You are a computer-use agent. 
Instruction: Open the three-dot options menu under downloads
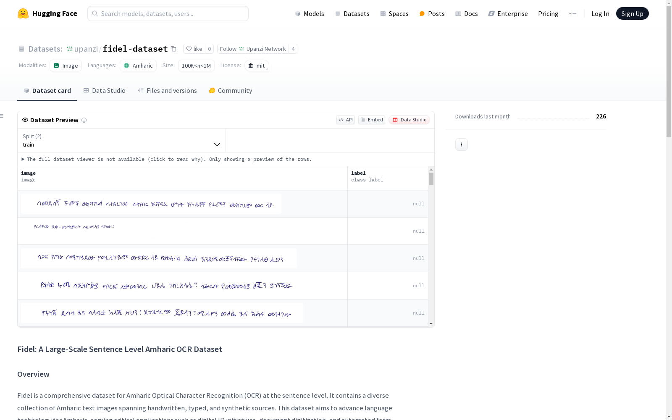pos(462,144)
